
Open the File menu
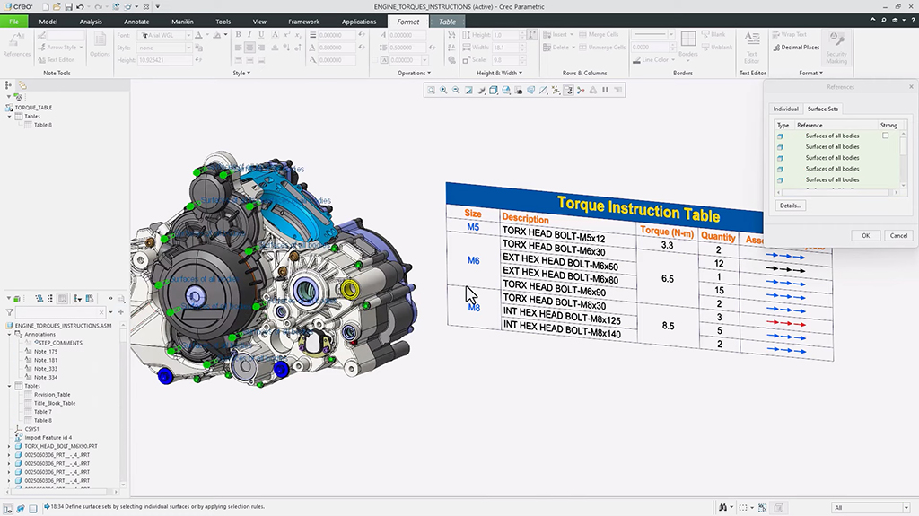point(13,22)
